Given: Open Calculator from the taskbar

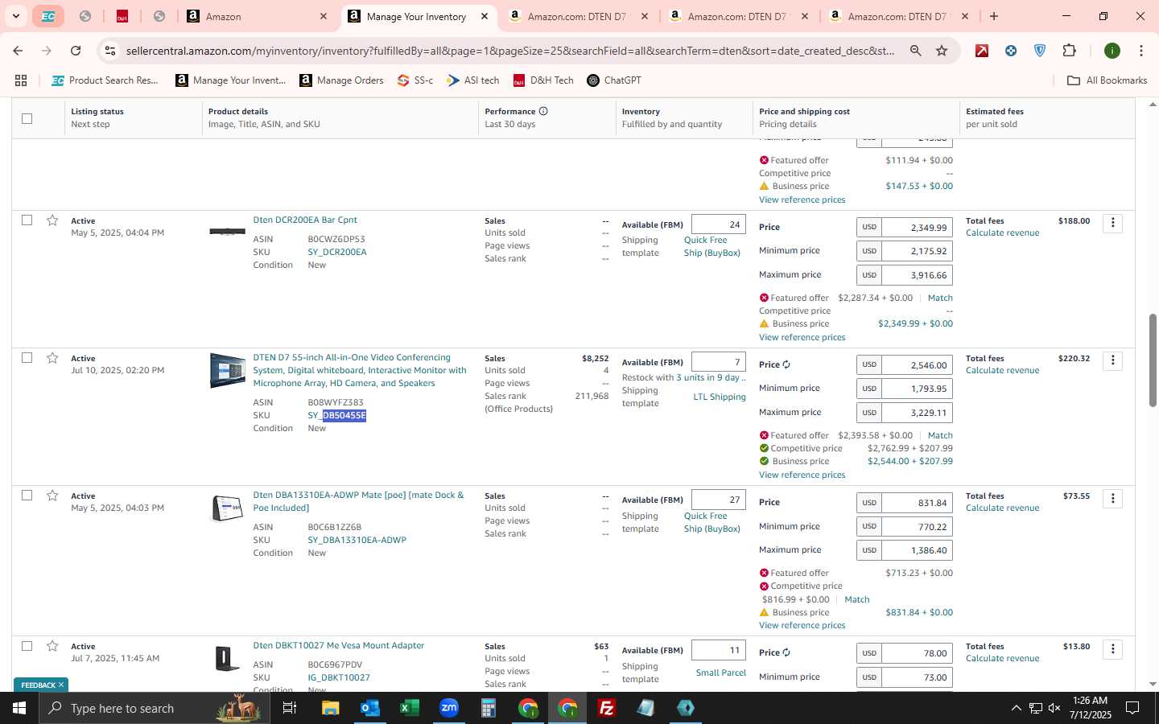Looking at the screenshot, I should point(488,708).
